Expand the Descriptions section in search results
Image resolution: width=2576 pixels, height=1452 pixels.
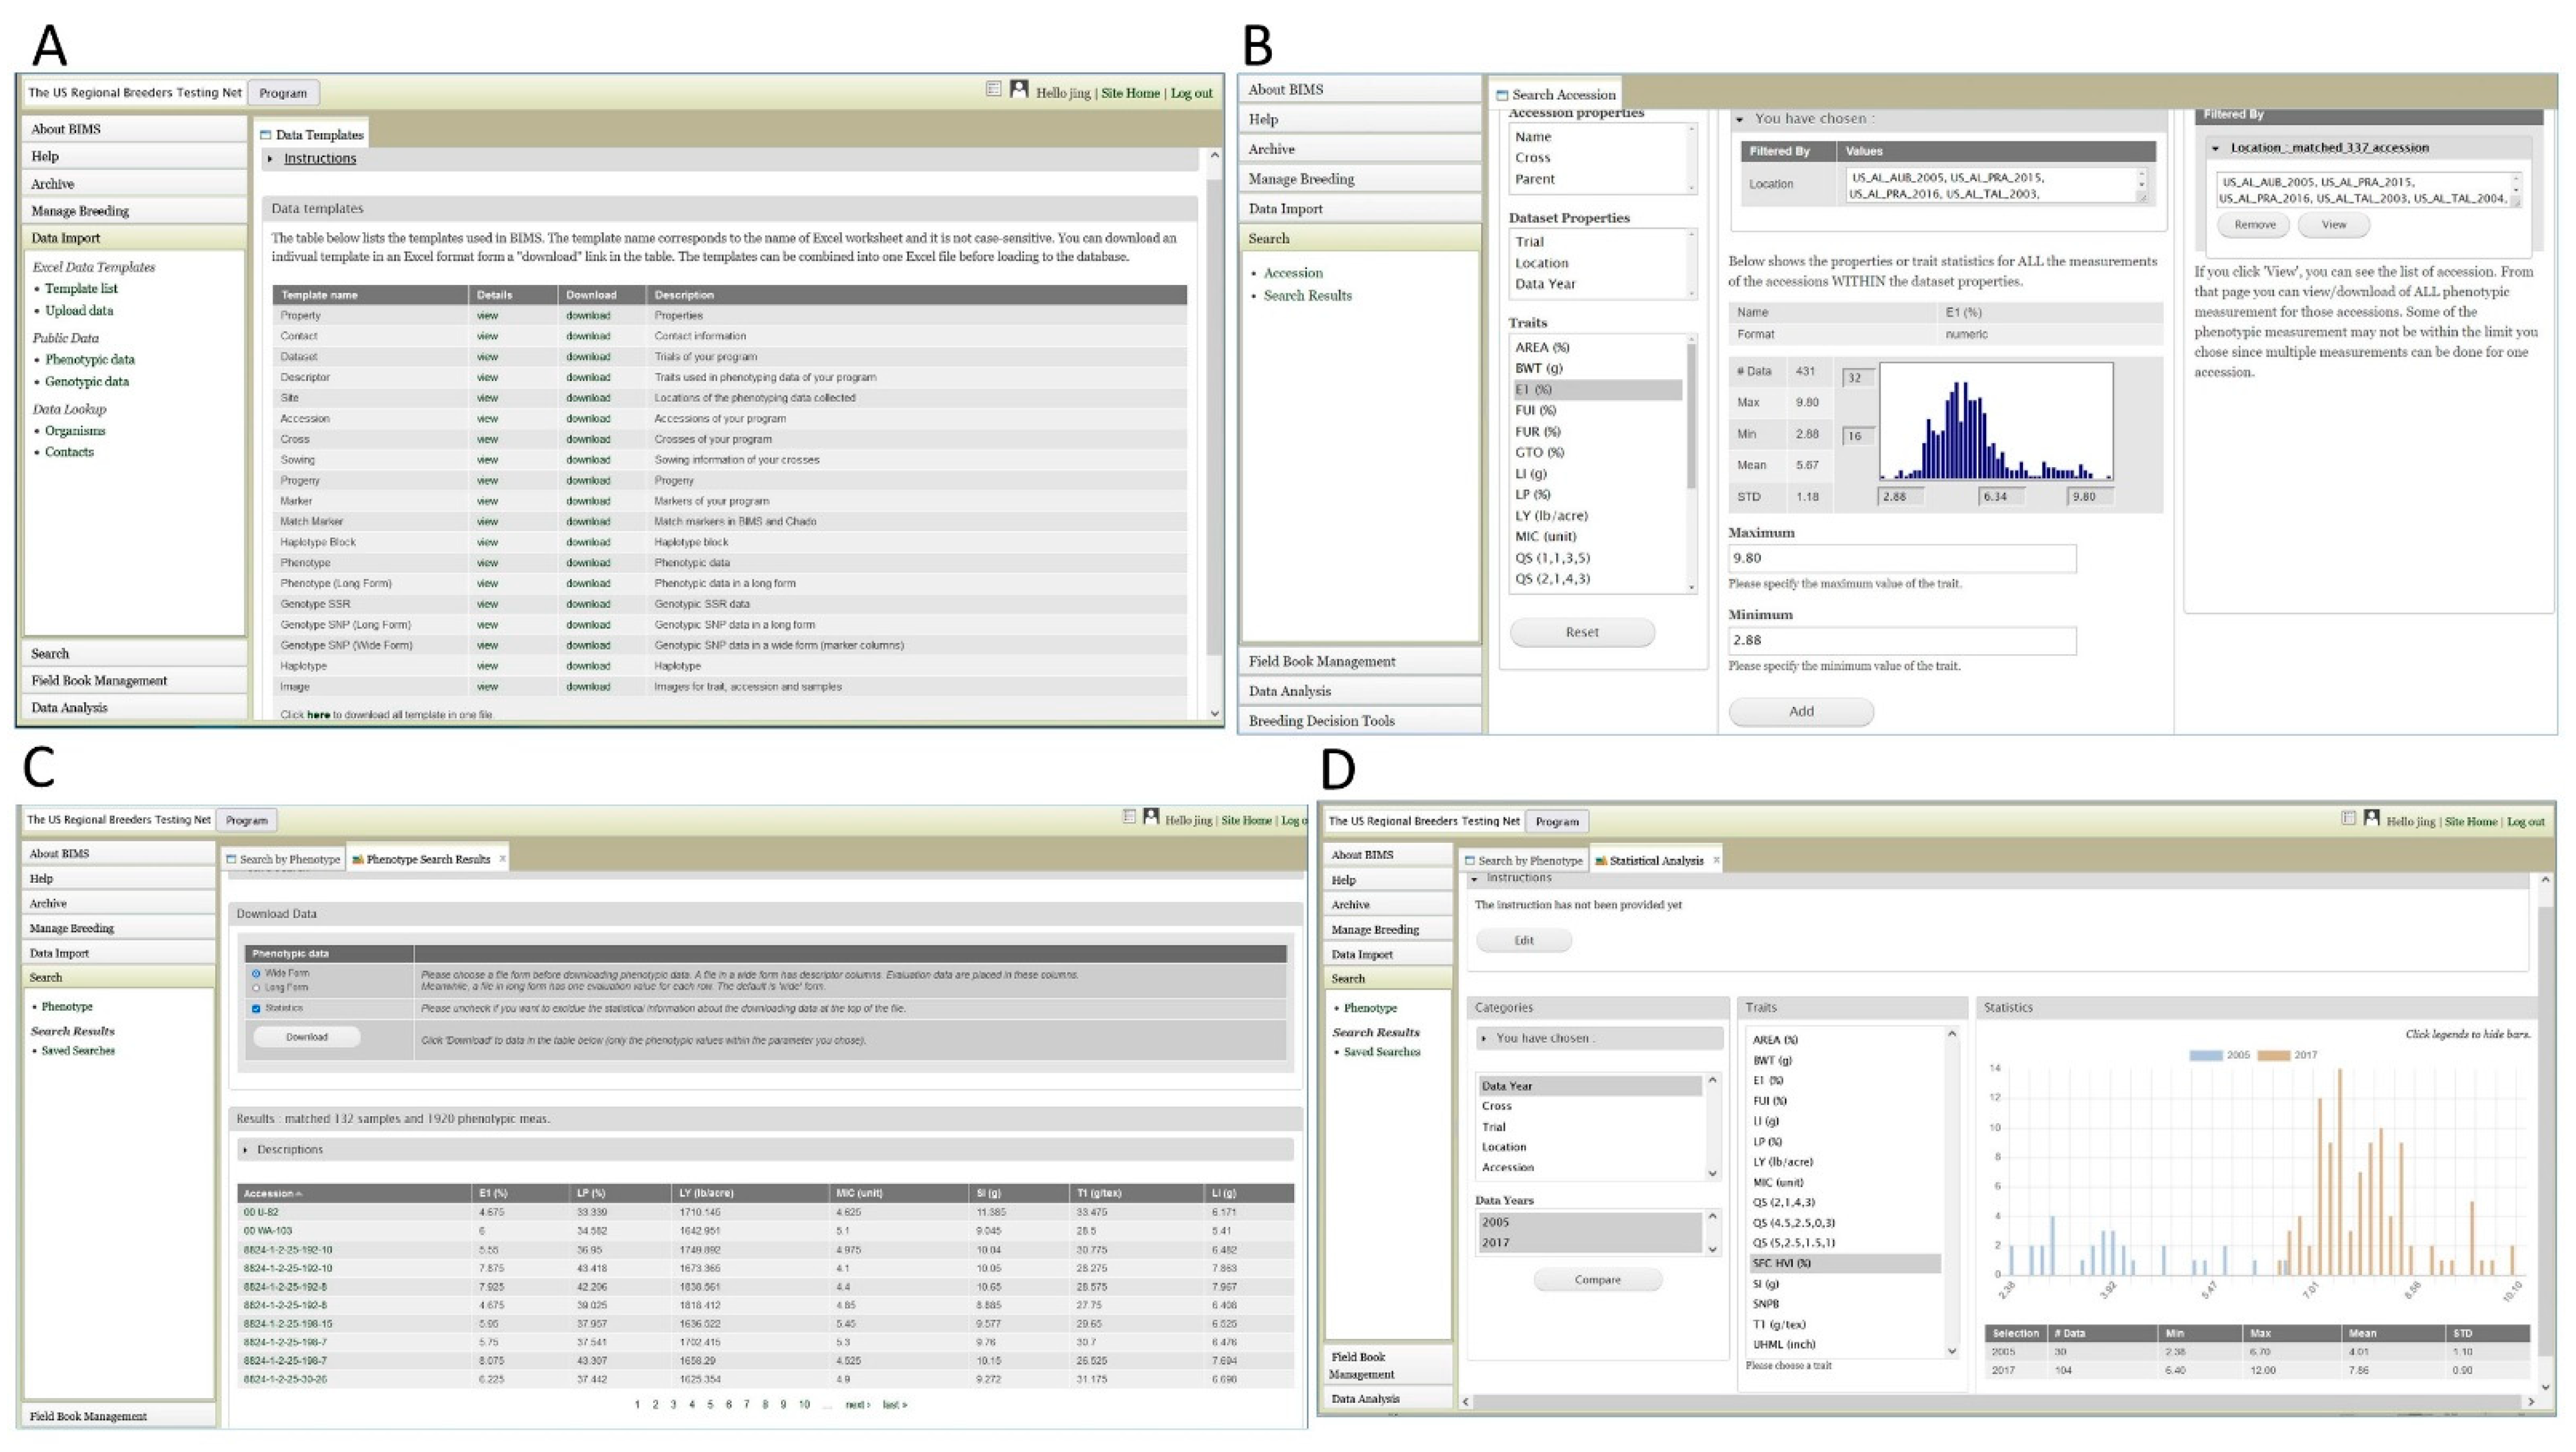pyautogui.click(x=289, y=1149)
